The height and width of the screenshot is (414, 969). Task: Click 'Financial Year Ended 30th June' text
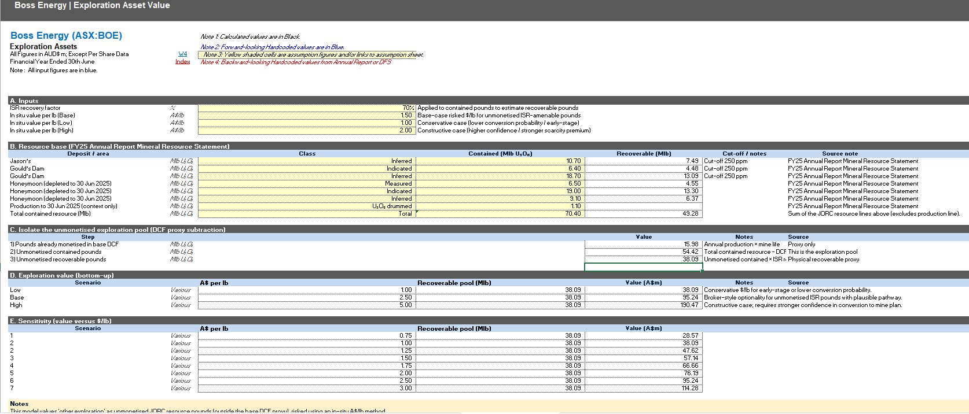click(52, 61)
